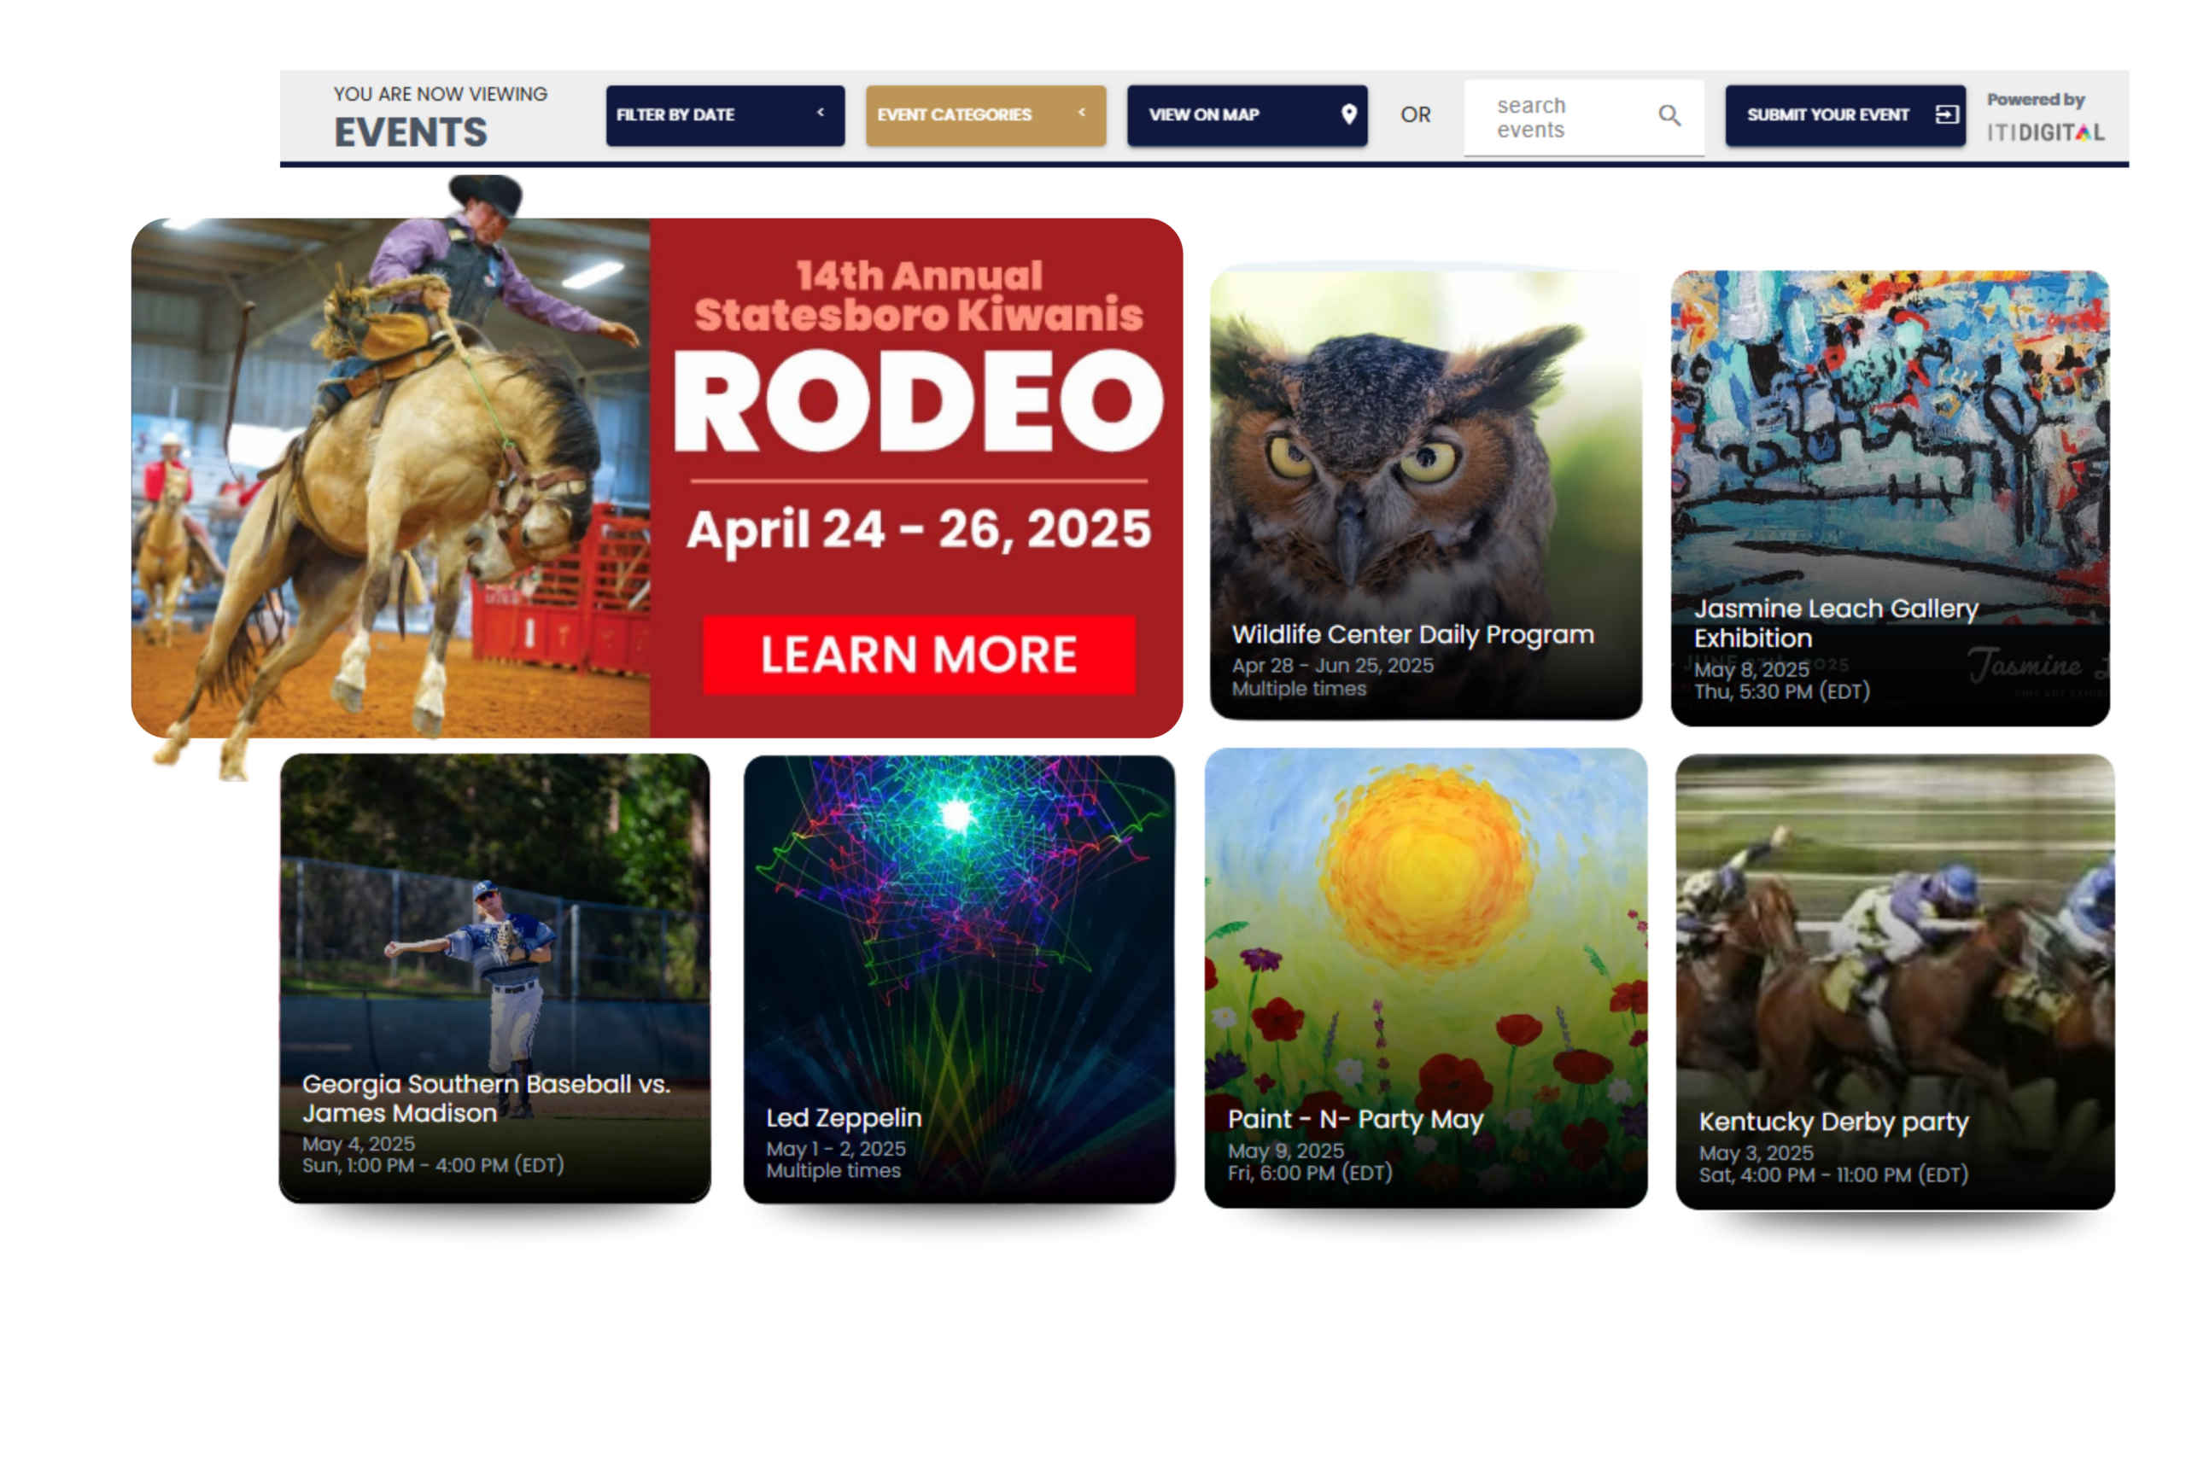The image size is (2186, 1457).
Task: Click the rodeo rider photo in banner
Action: click(390, 478)
